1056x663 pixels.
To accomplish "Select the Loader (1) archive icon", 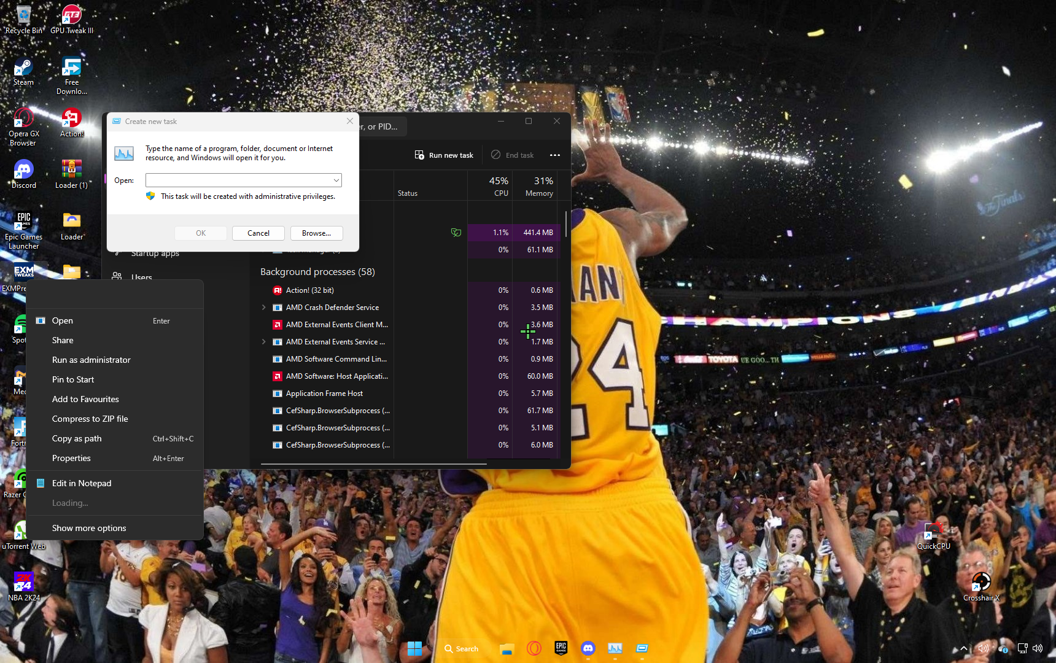I will pos(72,174).
